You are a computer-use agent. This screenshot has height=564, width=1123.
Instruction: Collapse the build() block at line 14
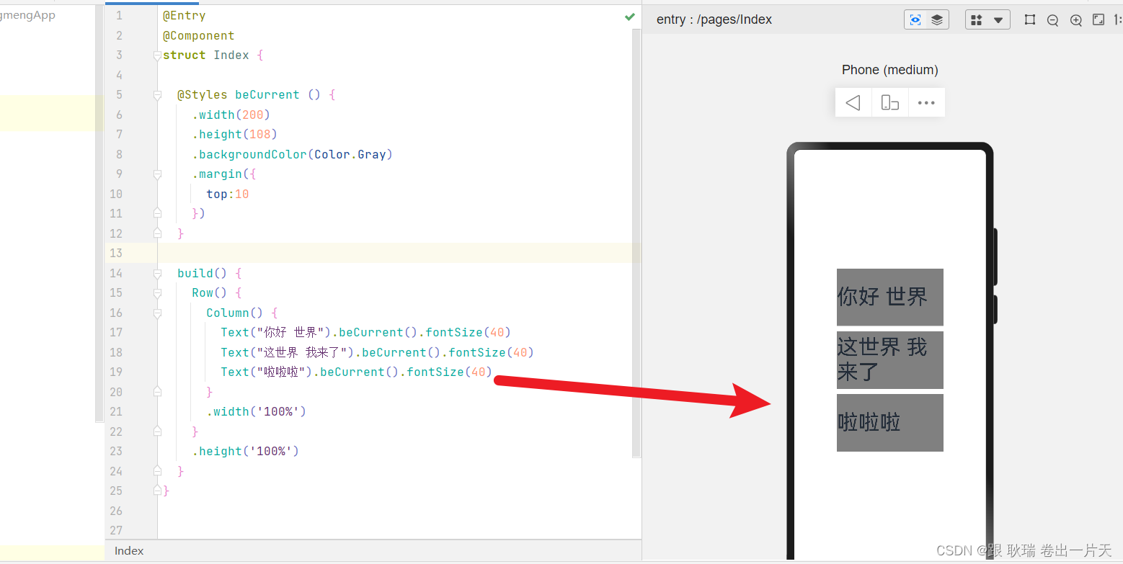point(157,274)
